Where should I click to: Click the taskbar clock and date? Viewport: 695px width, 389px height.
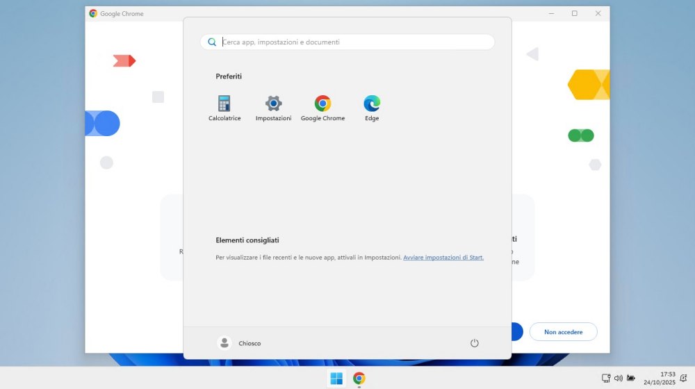click(x=659, y=379)
